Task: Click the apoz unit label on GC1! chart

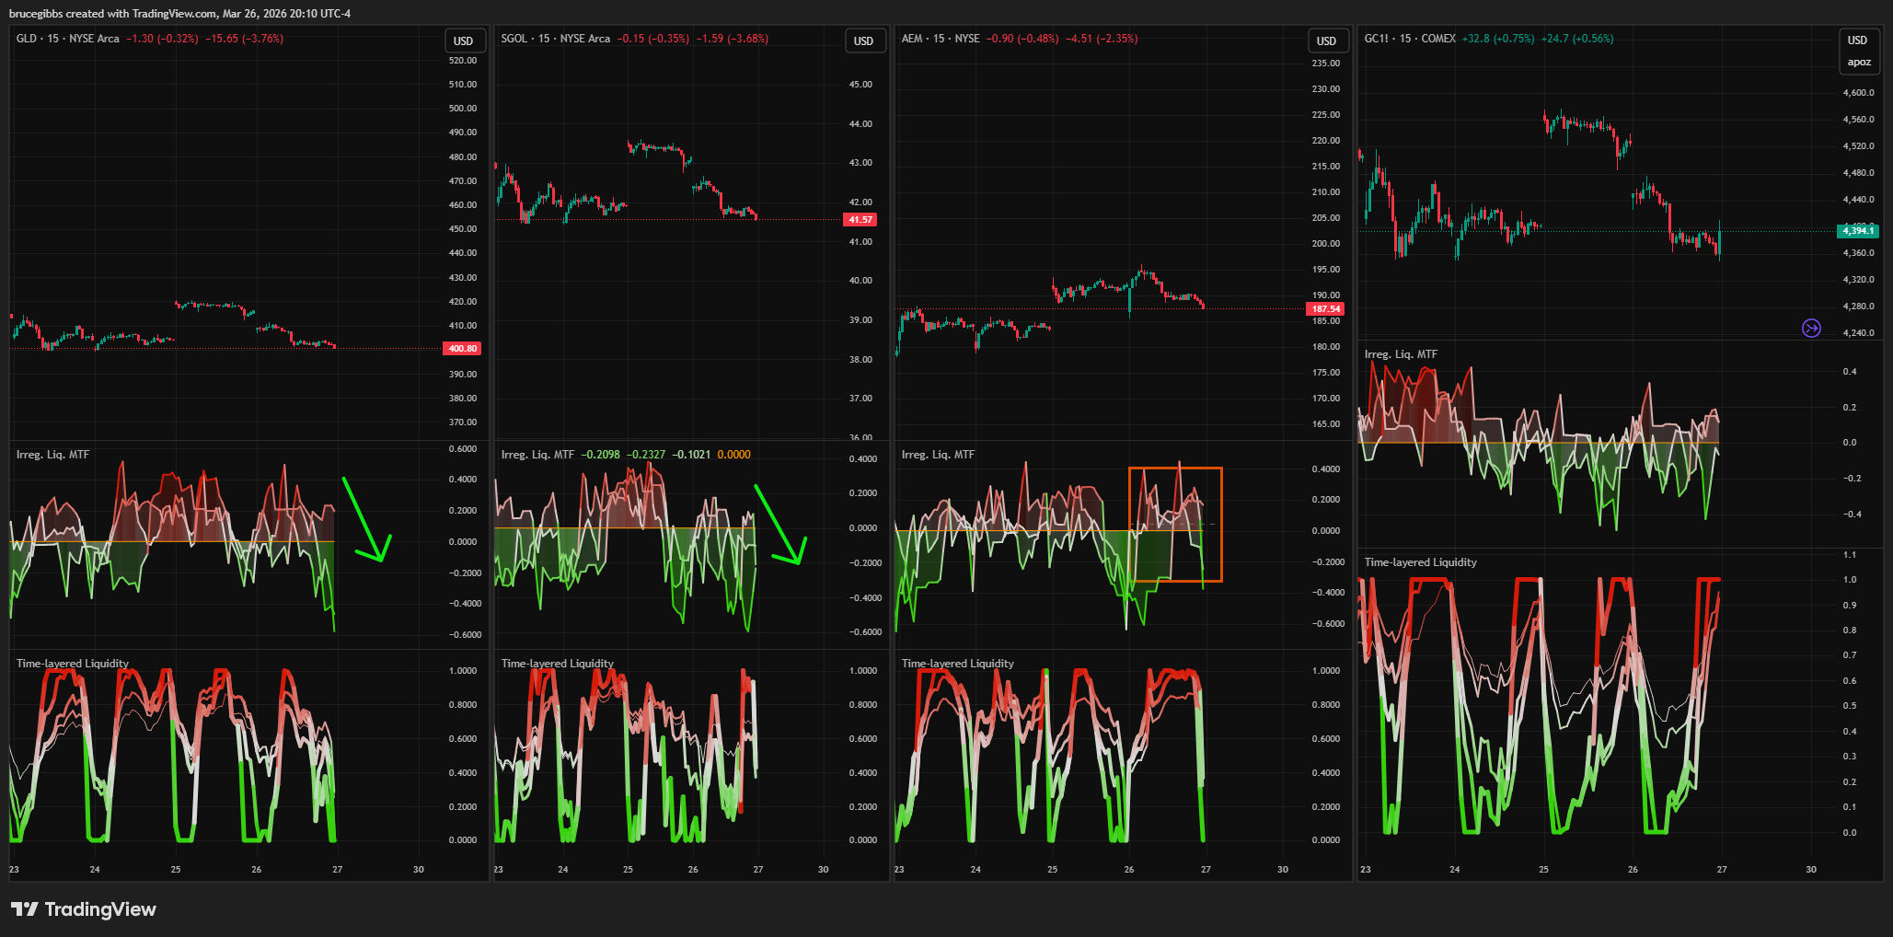Action: coord(1858,63)
